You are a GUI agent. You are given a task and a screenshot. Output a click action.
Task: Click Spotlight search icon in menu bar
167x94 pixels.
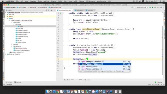[160, 1]
